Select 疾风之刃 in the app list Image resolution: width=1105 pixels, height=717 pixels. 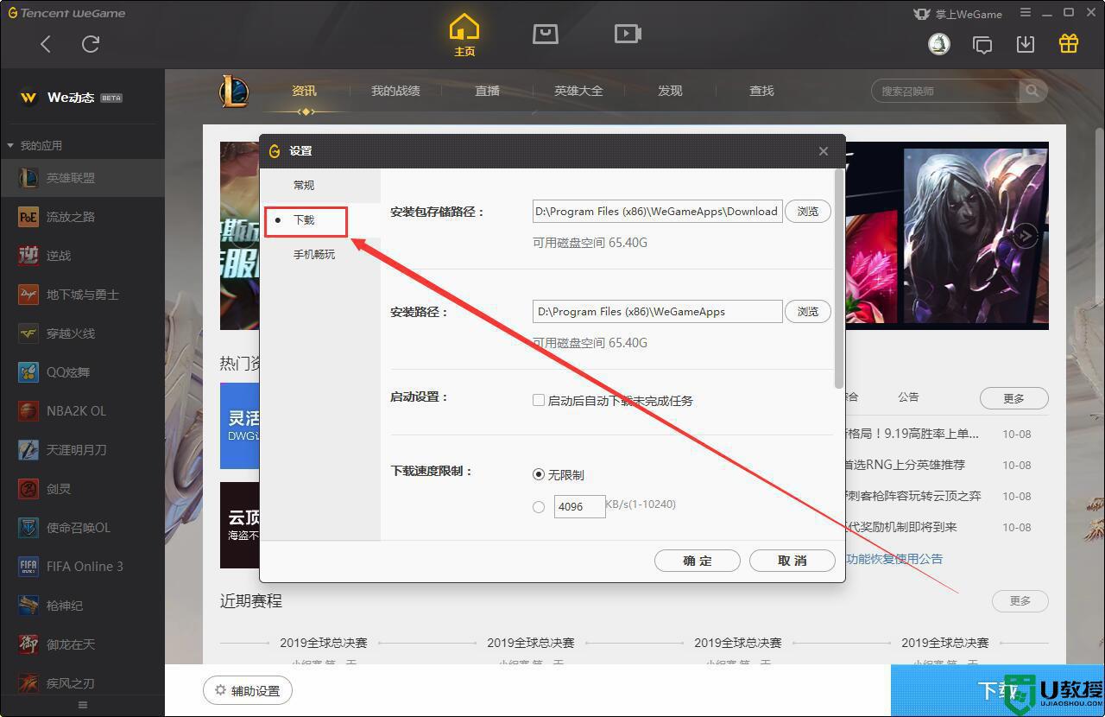82,683
